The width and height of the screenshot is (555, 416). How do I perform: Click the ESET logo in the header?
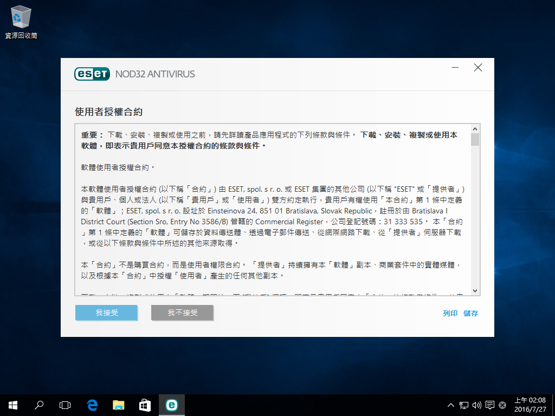pos(92,74)
